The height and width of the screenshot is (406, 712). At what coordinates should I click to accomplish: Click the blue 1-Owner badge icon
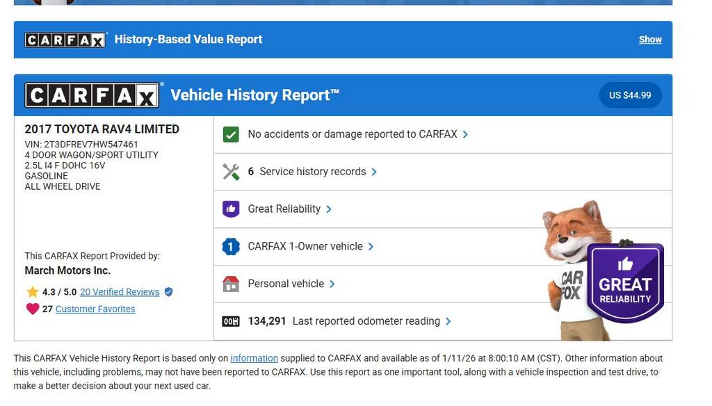(x=231, y=247)
